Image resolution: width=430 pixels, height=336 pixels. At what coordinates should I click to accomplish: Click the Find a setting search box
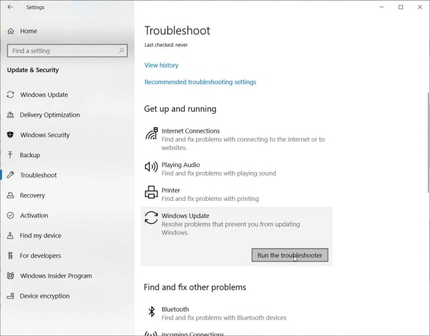click(61, 51)
